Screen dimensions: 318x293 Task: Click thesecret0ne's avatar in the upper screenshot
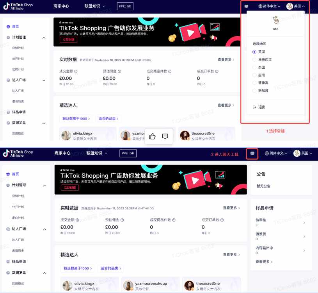click(185, 136)
